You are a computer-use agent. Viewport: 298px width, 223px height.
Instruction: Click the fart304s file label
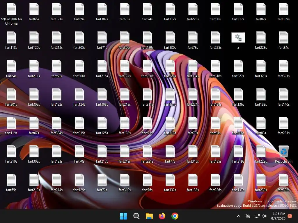coord(57,133)
